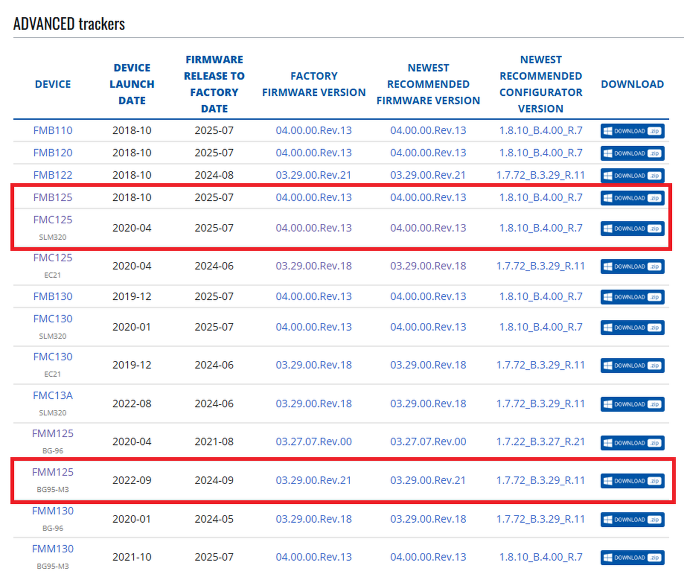Image resolution: width=684 pixels, height=574 pixels.
Task: Open FMM125 BG-96 factory firmware 03.27.07.Rev.00
Action: pos(314,441)
